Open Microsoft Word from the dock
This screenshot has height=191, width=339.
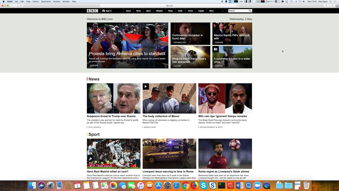point(239,185)
